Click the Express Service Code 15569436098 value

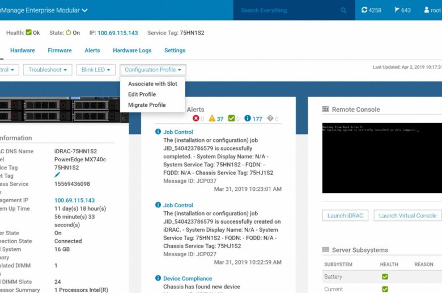pos(72,183)
